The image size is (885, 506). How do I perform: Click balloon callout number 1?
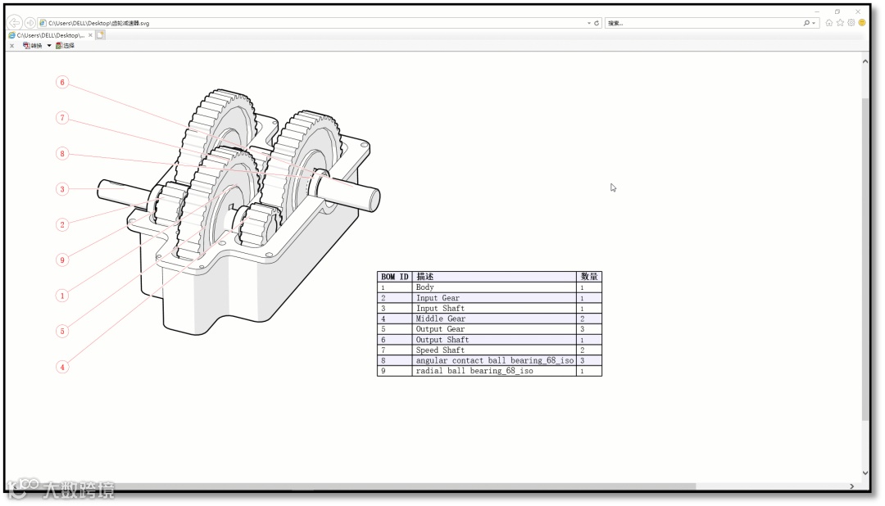(62, 296)
